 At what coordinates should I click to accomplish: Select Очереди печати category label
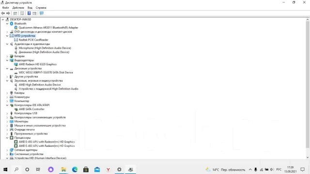(x=25, y=130)
